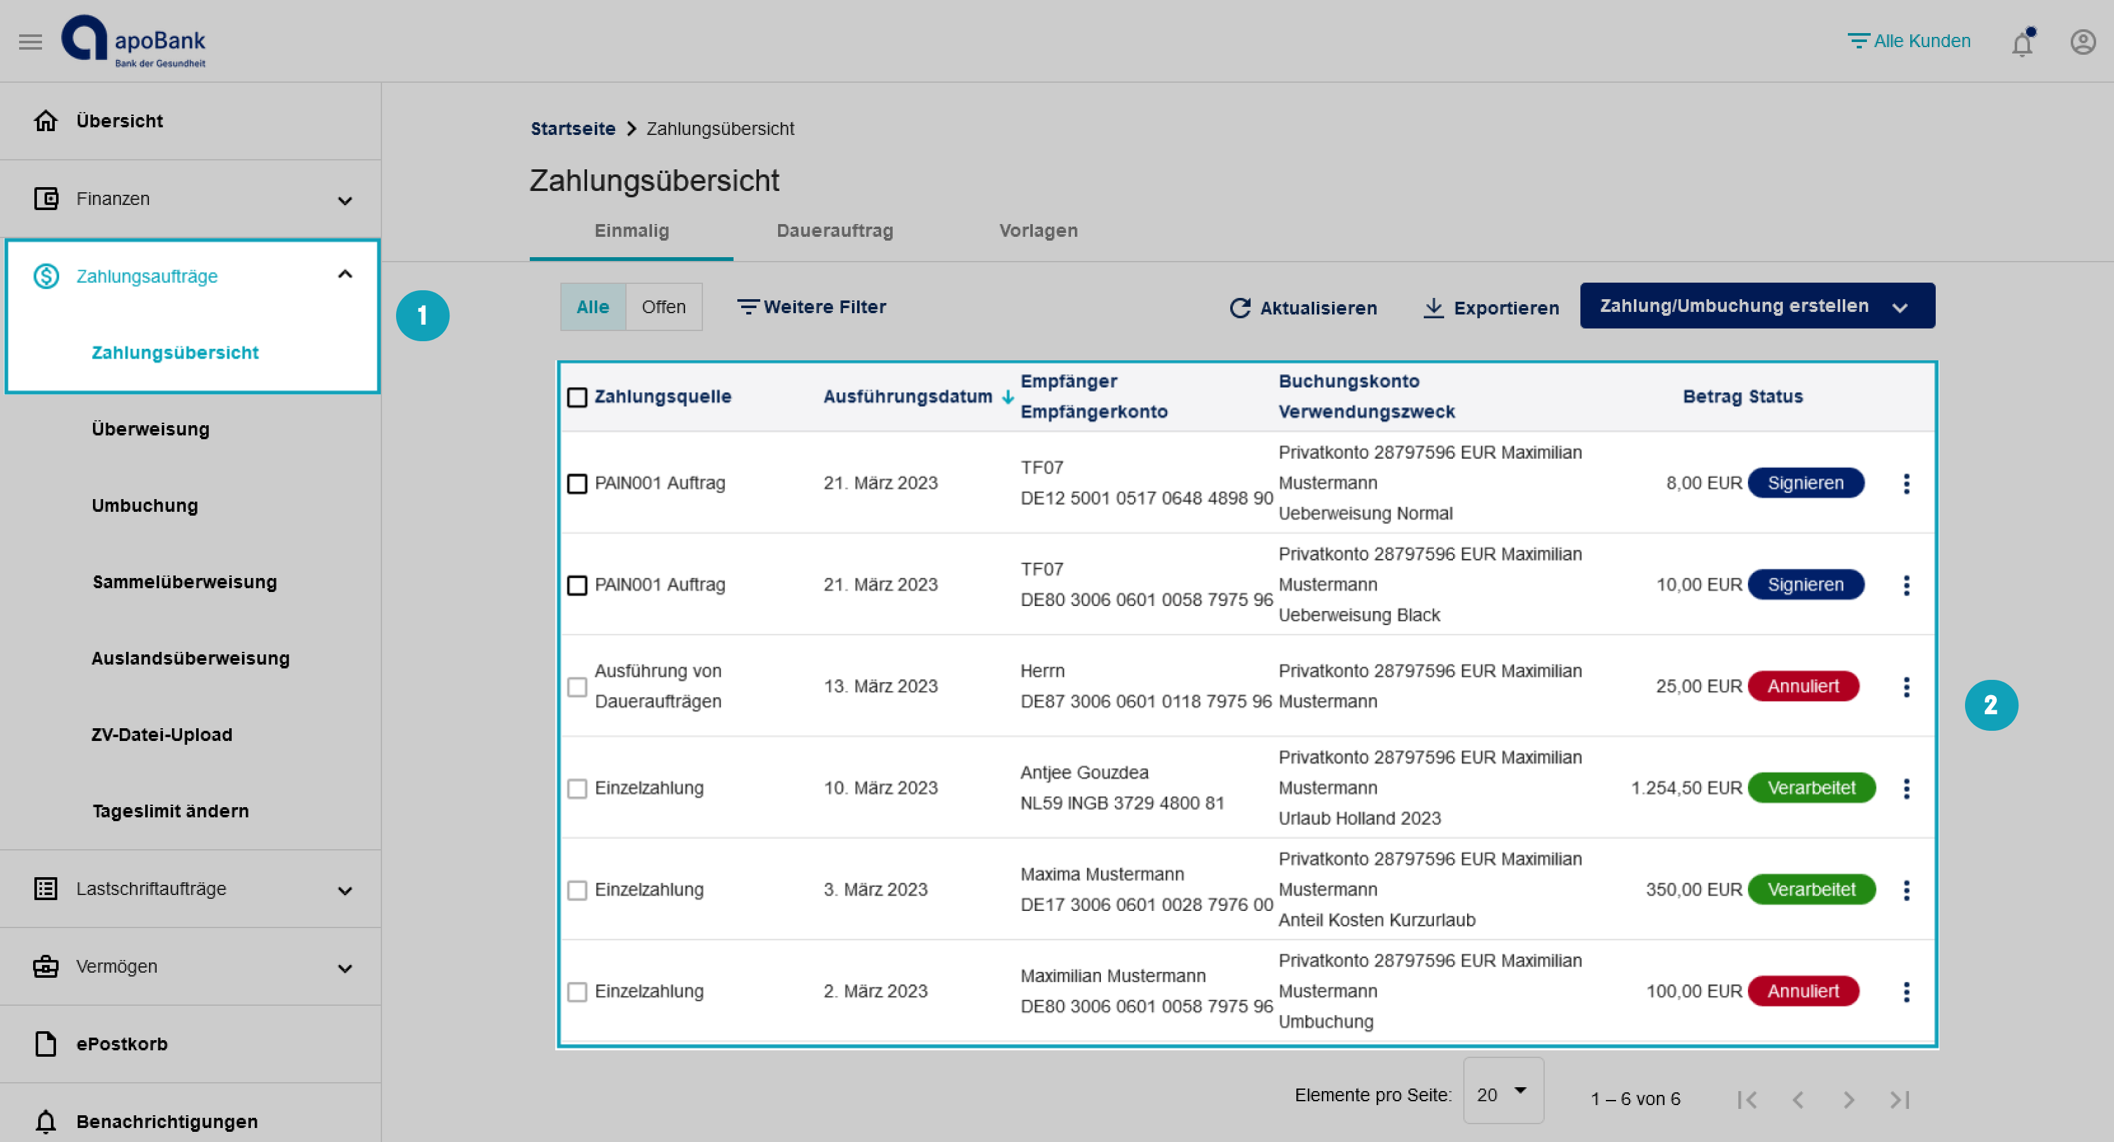Collapse the Zahlungsaufträge menu chevron
Viewport: 2114px width, 1142px height.
(346, 275)
